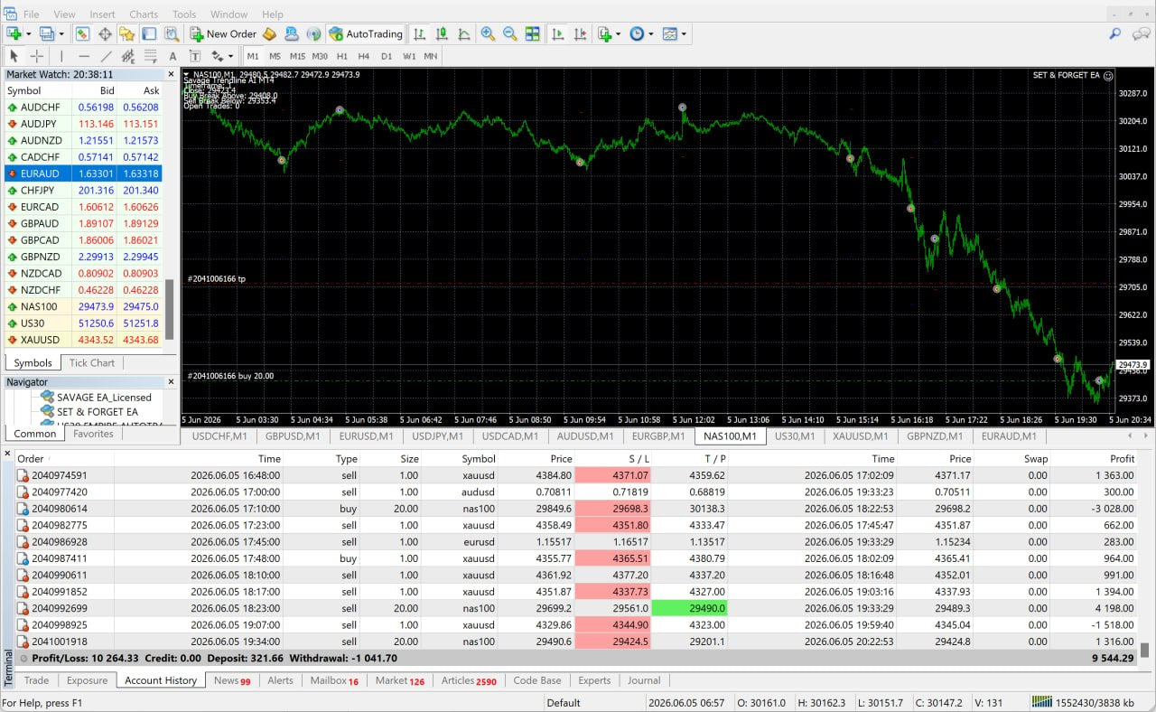Toggle the AutoTrading button

pos(366,33)
